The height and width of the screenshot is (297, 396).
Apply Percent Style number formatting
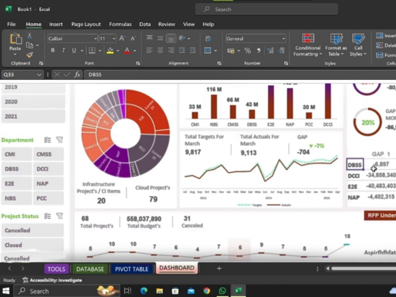click(x=248, y=51)
